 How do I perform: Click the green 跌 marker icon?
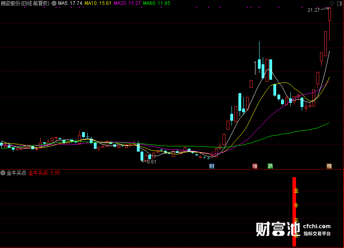(270, 166)
